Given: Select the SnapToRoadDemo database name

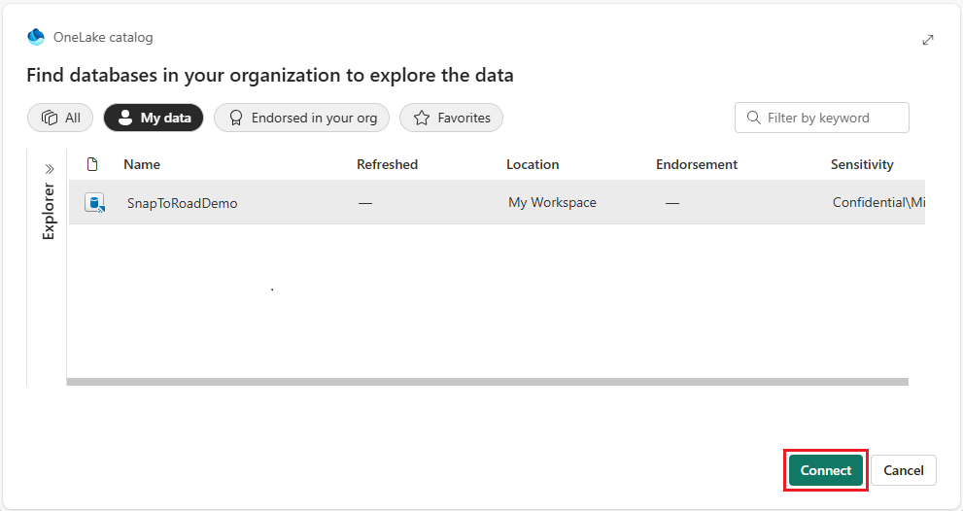Looking at the screenshot, I should (x=183, y=203).
